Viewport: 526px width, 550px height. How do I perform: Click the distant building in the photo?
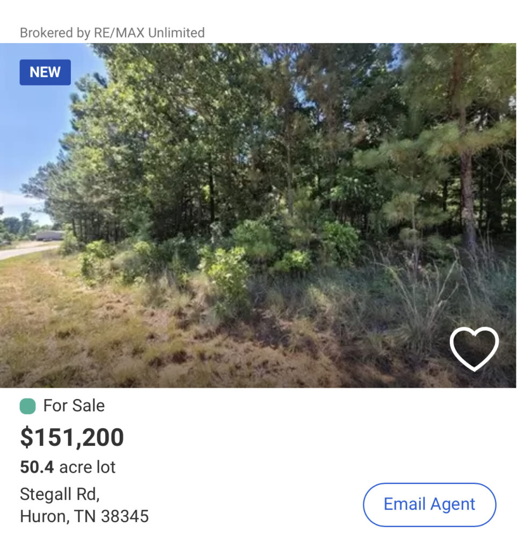[49, 236]
